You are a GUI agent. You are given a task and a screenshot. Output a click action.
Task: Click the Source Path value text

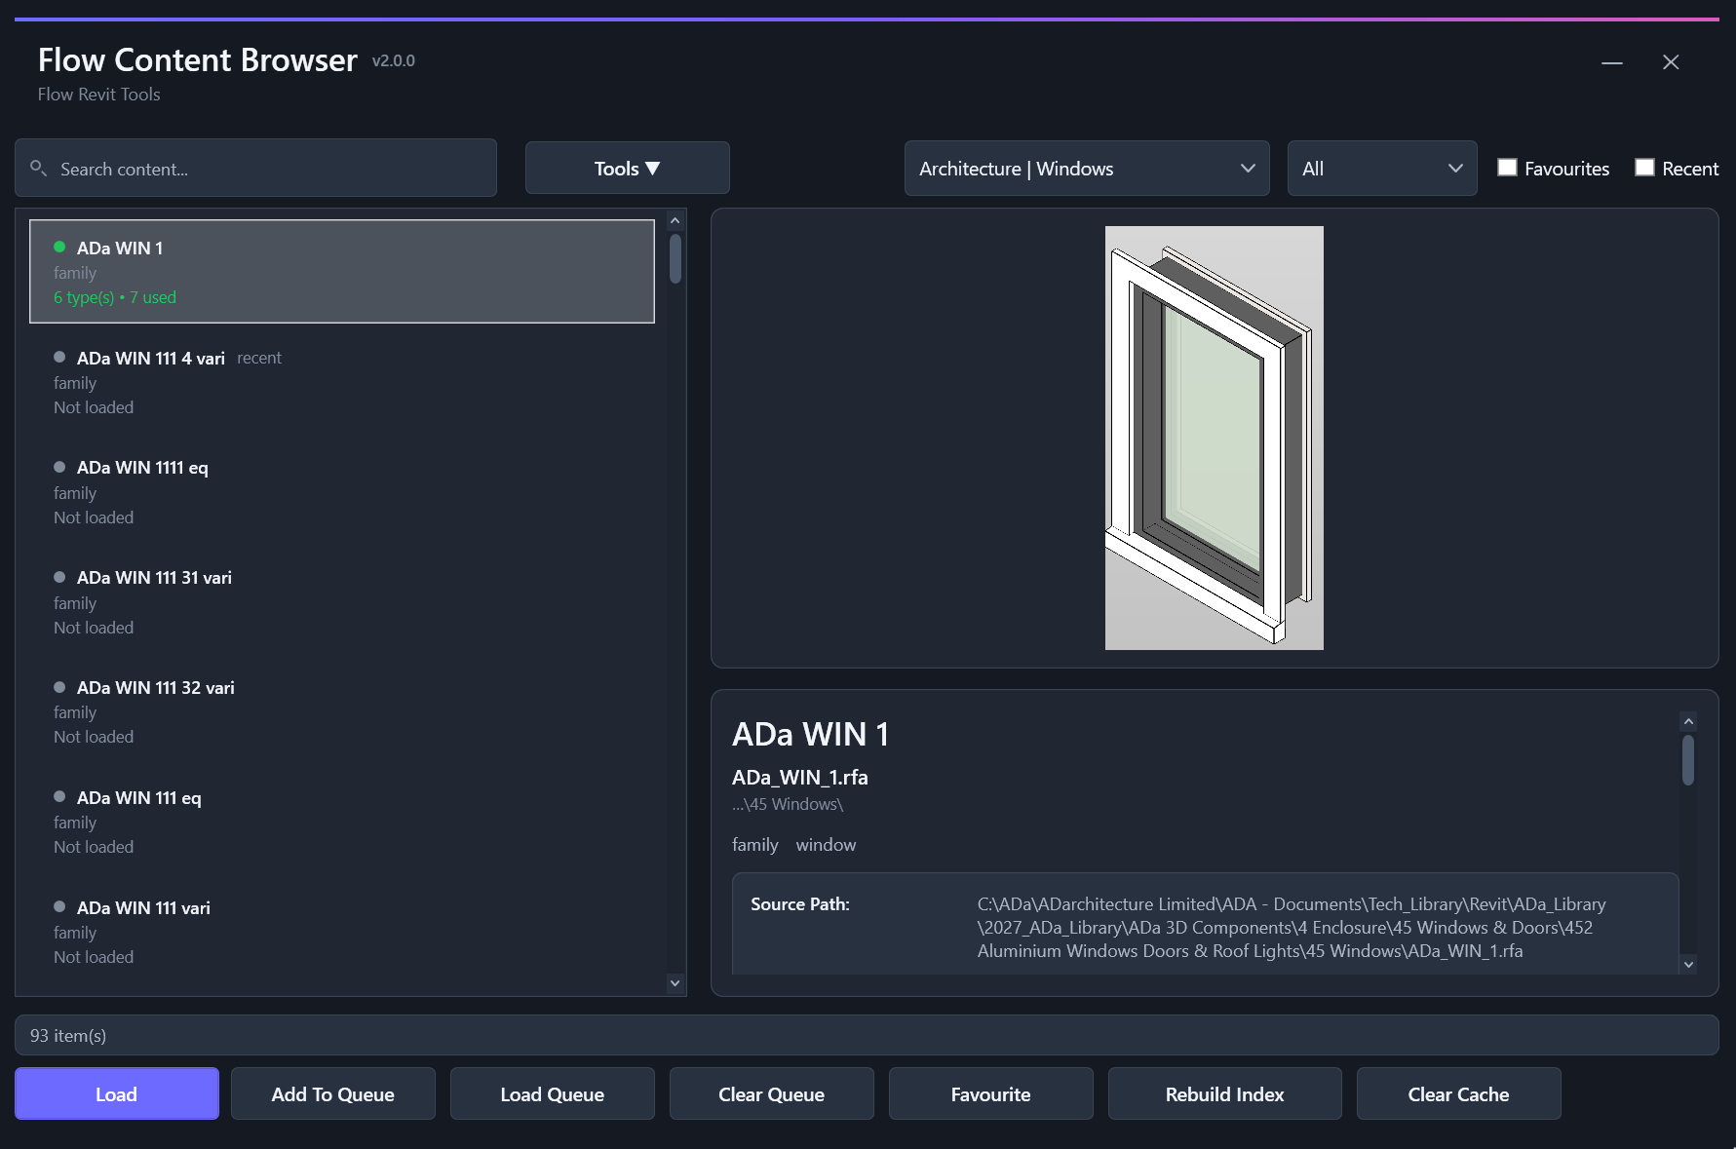1292,927
